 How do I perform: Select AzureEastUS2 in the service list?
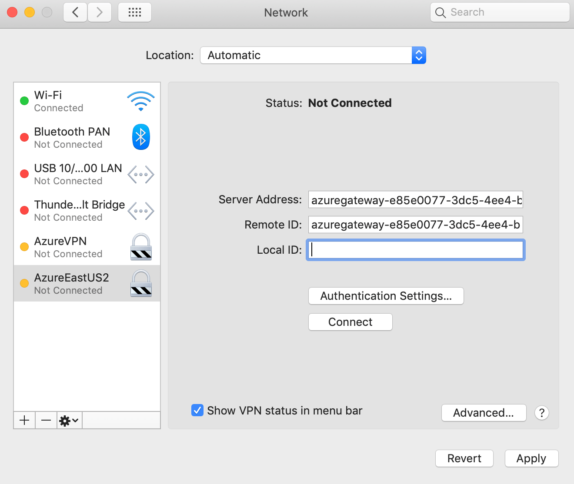87,284
